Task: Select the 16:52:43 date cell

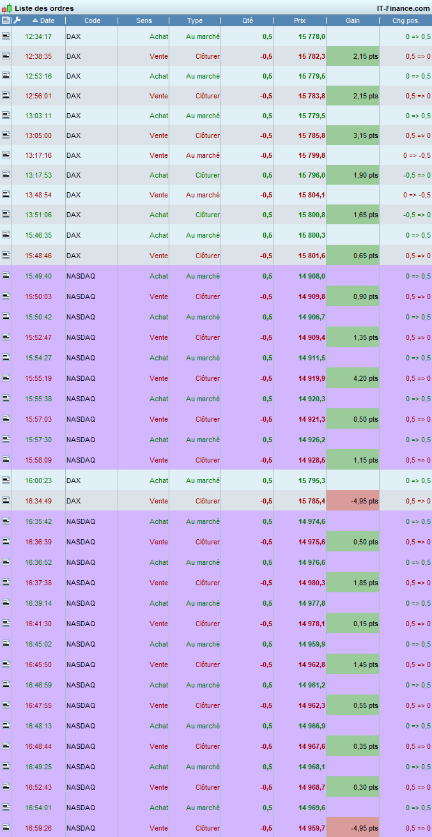Action: (x=38, y=787)
